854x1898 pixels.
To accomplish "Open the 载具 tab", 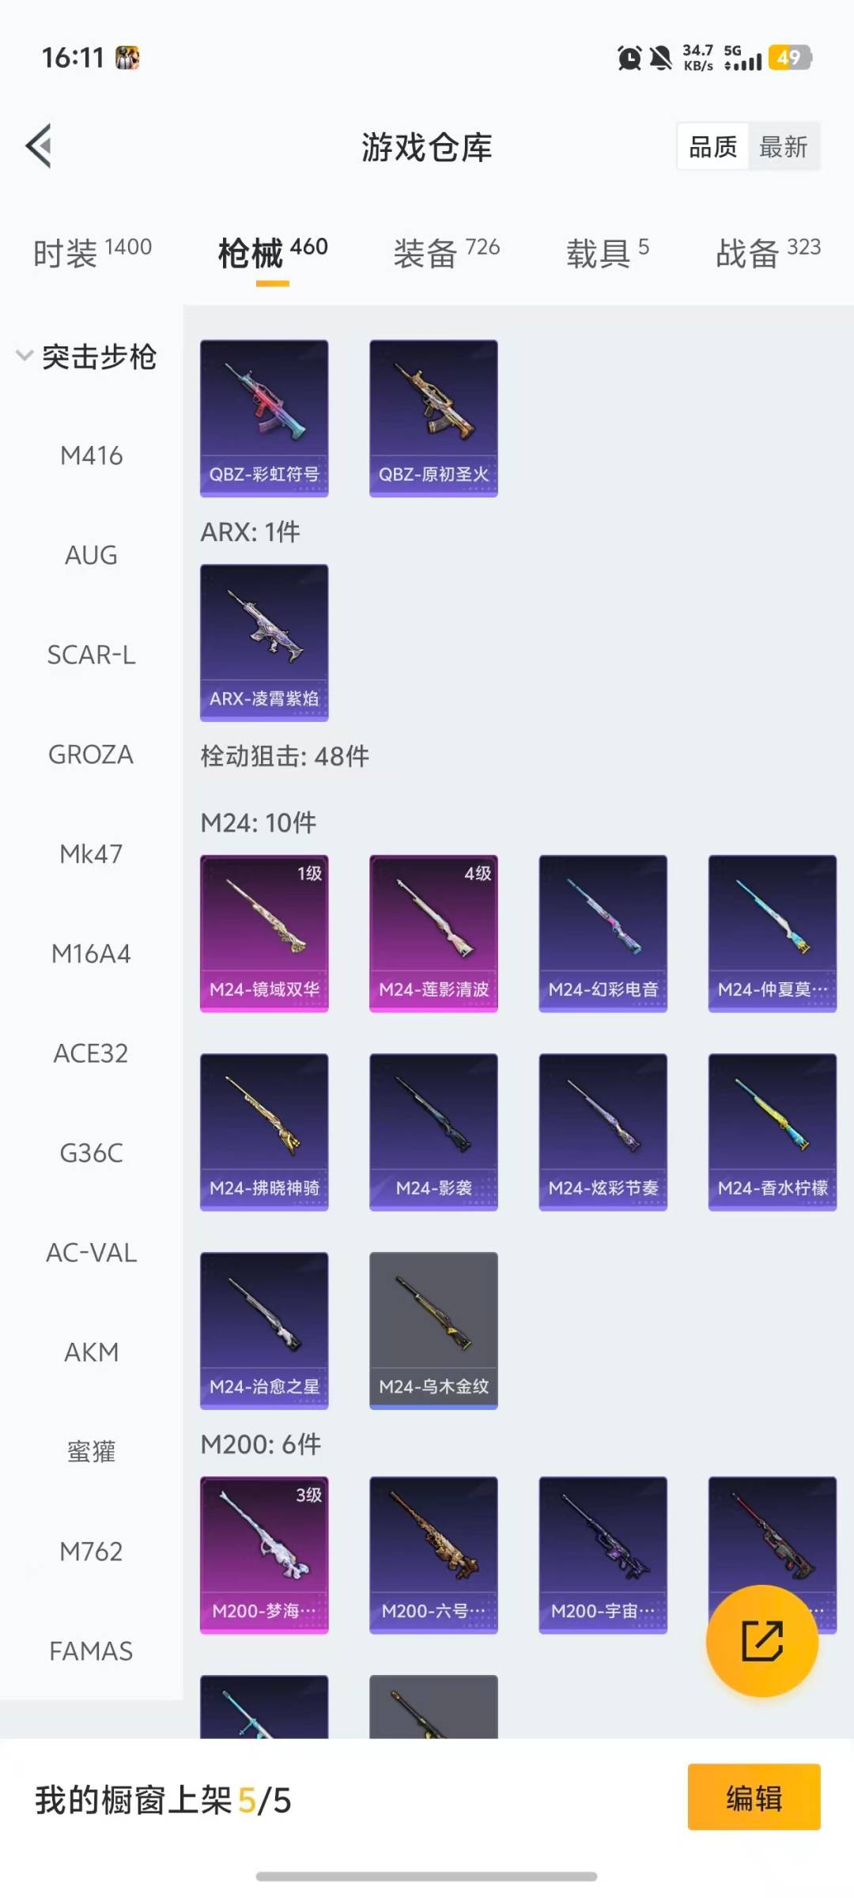I will [x=607, y=253].
